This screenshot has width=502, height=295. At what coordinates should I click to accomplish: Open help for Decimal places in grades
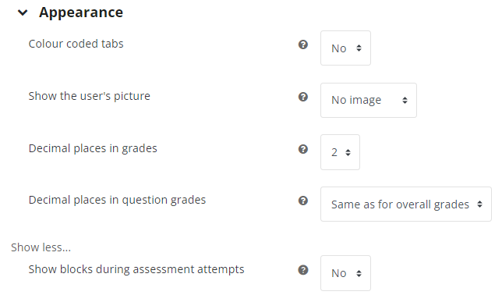point(303,149)
